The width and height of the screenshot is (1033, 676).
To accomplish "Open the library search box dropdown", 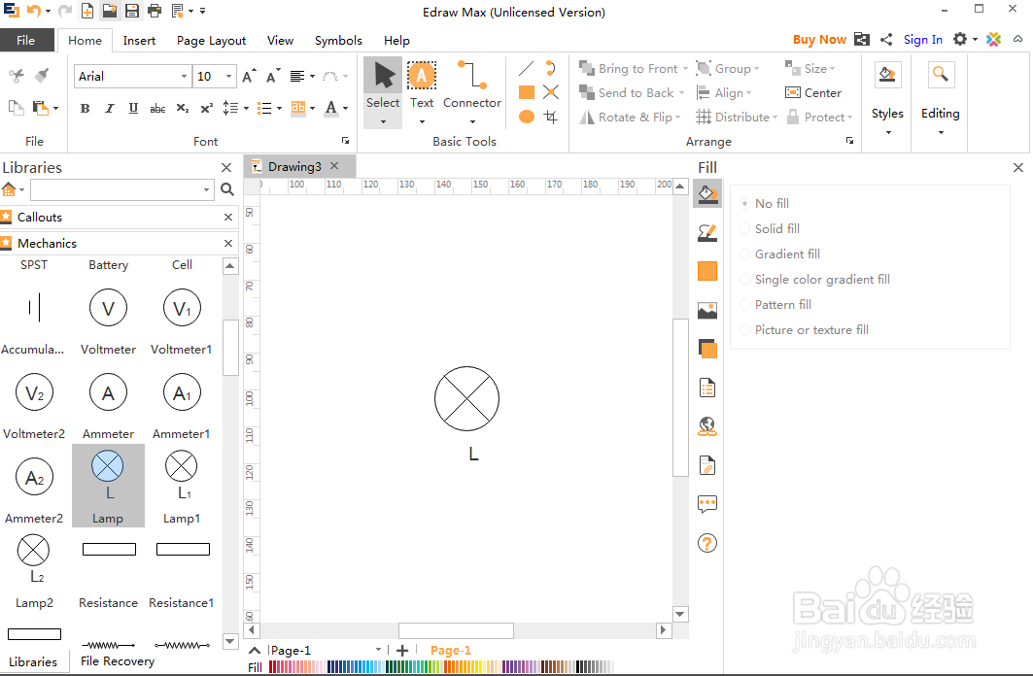I will (206, 189).
